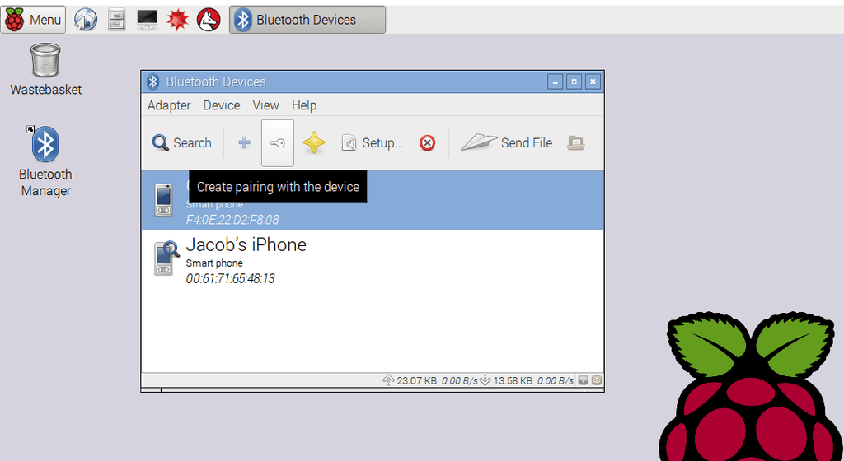Open the Setup... assistant
This screenshot has width=844, height=461.
[x=373, y=143]
